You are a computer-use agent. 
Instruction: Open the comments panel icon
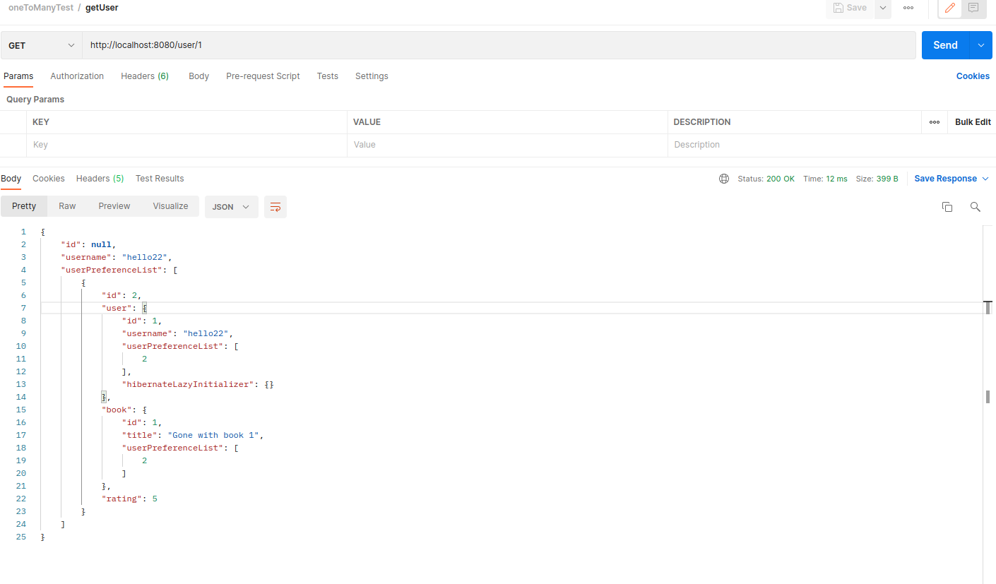[x=973, y=8]
